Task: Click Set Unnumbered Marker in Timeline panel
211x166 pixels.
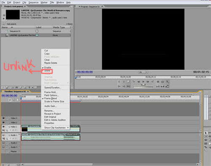Action: 18,100
